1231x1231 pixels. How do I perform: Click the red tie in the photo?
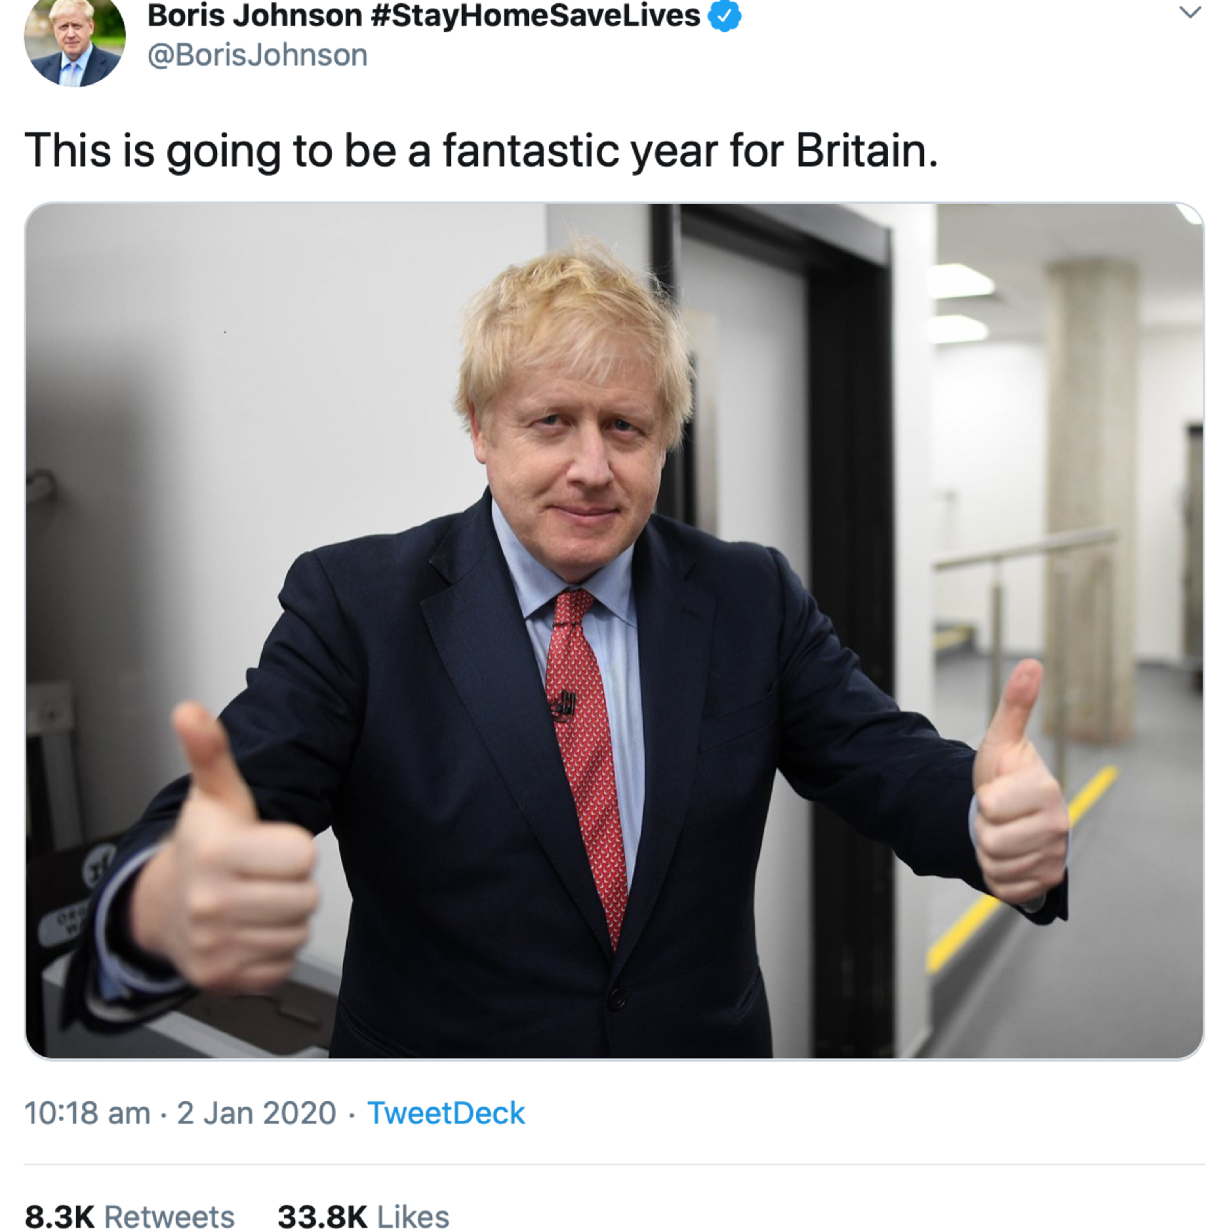pyautogui.click(x=586, y=764)
